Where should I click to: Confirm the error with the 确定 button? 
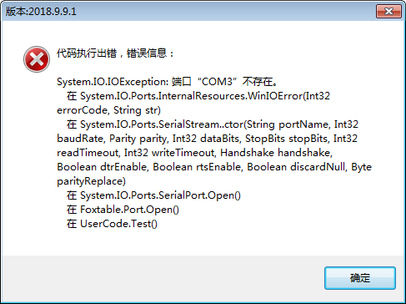tap(360, 278)
